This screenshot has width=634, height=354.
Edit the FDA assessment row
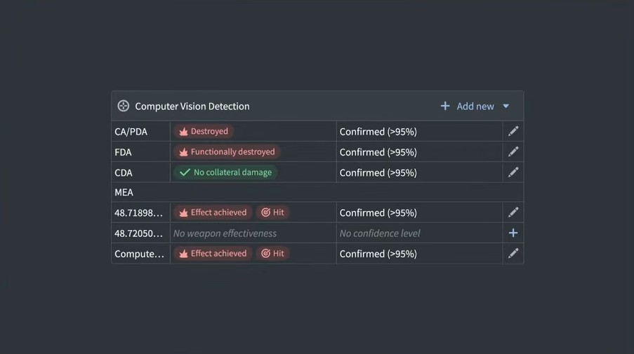[x=513, y=151]
